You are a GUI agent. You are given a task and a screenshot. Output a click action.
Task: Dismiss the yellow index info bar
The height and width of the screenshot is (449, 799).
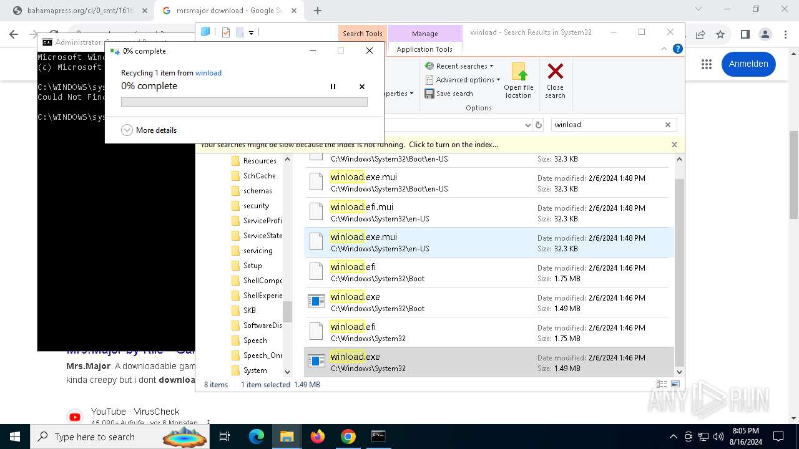pos(674,145)
